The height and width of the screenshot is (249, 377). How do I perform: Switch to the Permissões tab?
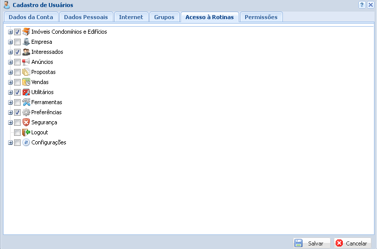pyautogui.click(x=261, y=17)
